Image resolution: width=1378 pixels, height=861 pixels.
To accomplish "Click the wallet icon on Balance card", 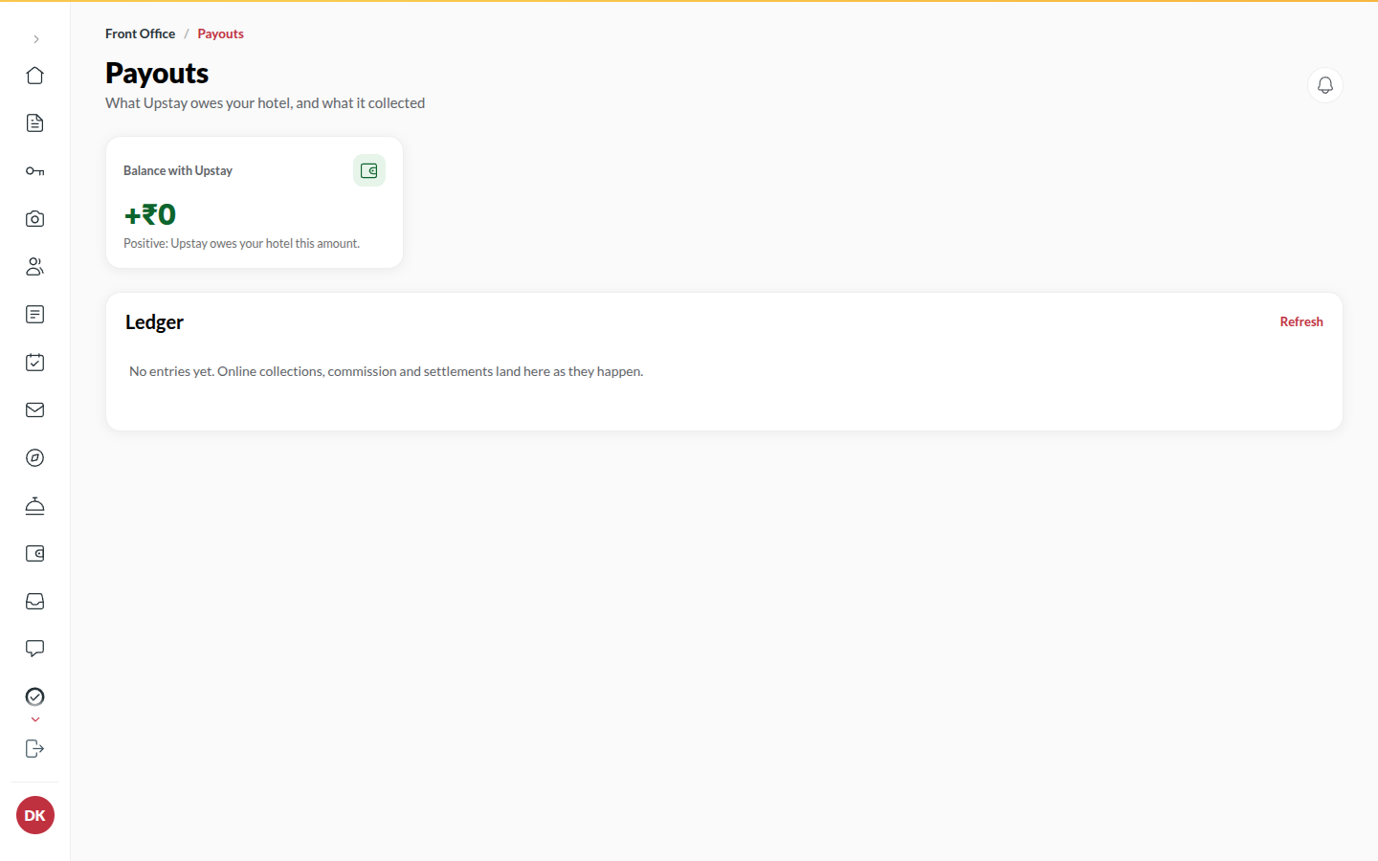I will [x=369, y=170].
